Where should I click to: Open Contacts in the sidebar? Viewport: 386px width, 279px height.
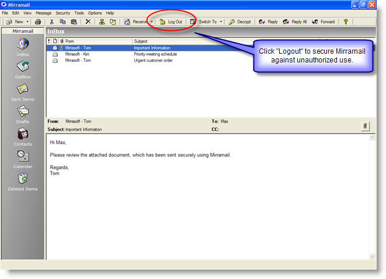23,137
